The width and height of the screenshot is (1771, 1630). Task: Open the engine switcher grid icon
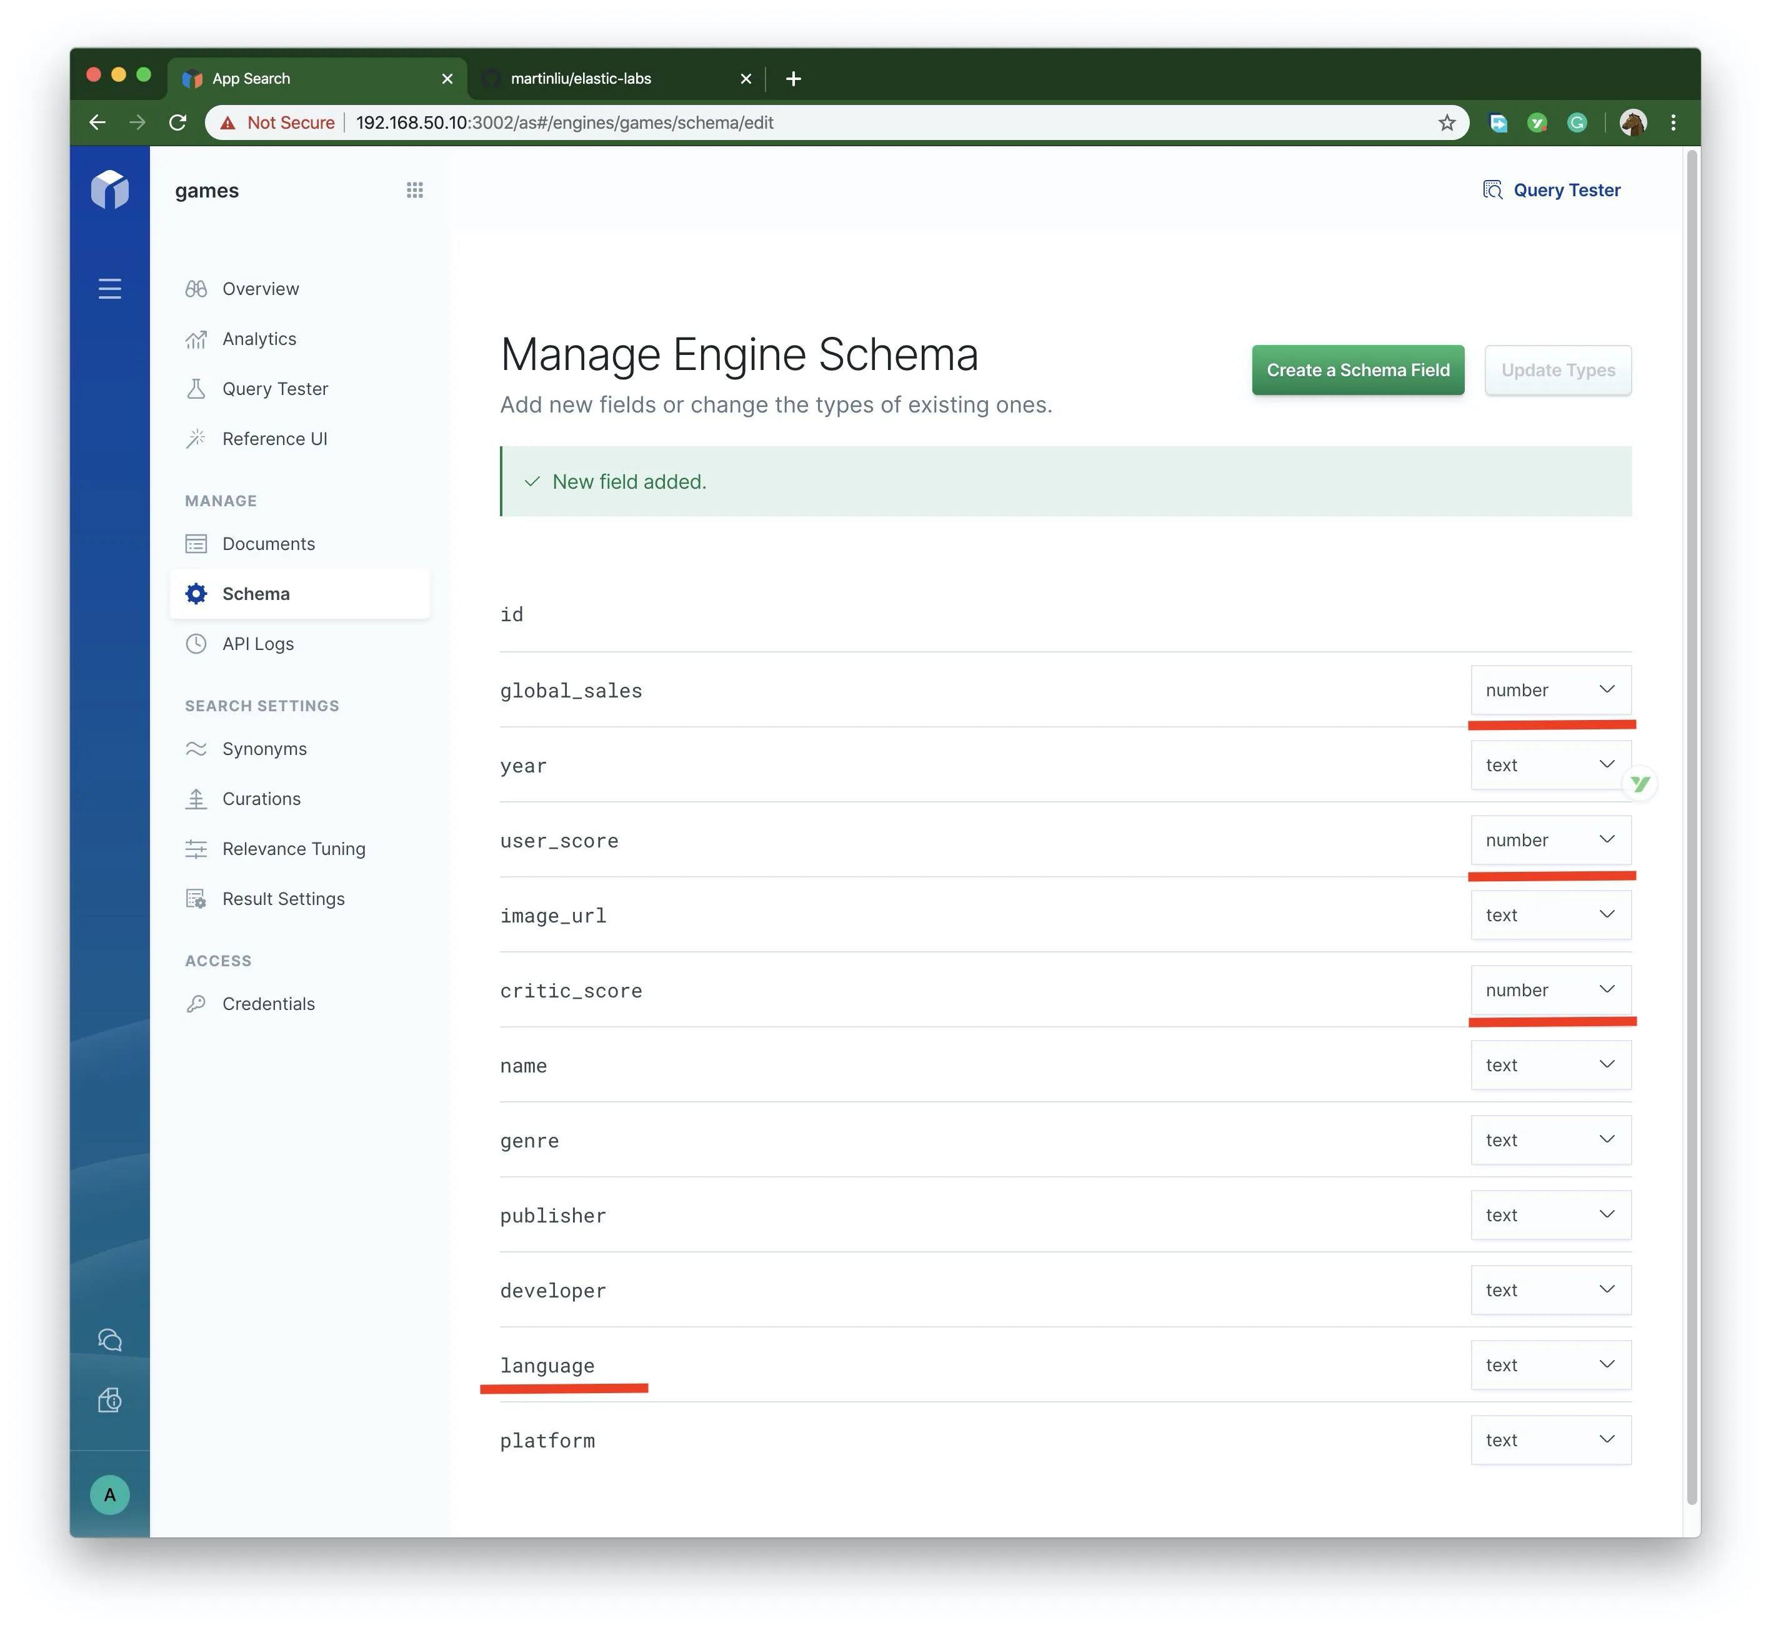(x=414, y=191)
